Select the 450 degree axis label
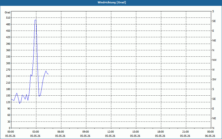This screenshot has width=222, height=139. [x=8, y=31]
